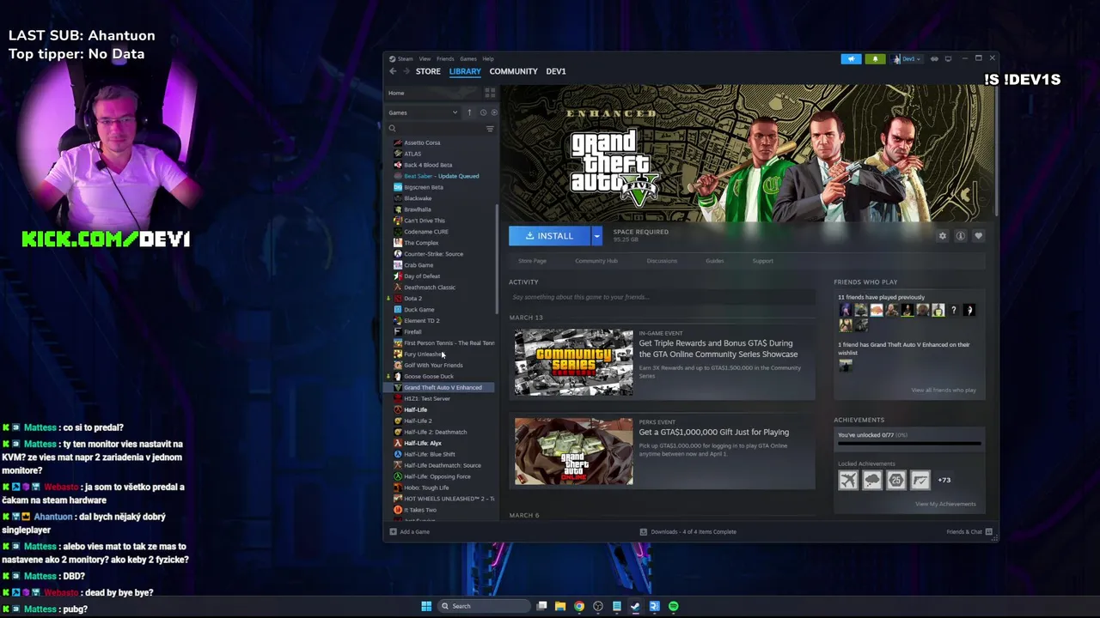Screen dimensions: 1100x618
Task: Open File Explorer from the taskbar
Action: tap(560, 606)
